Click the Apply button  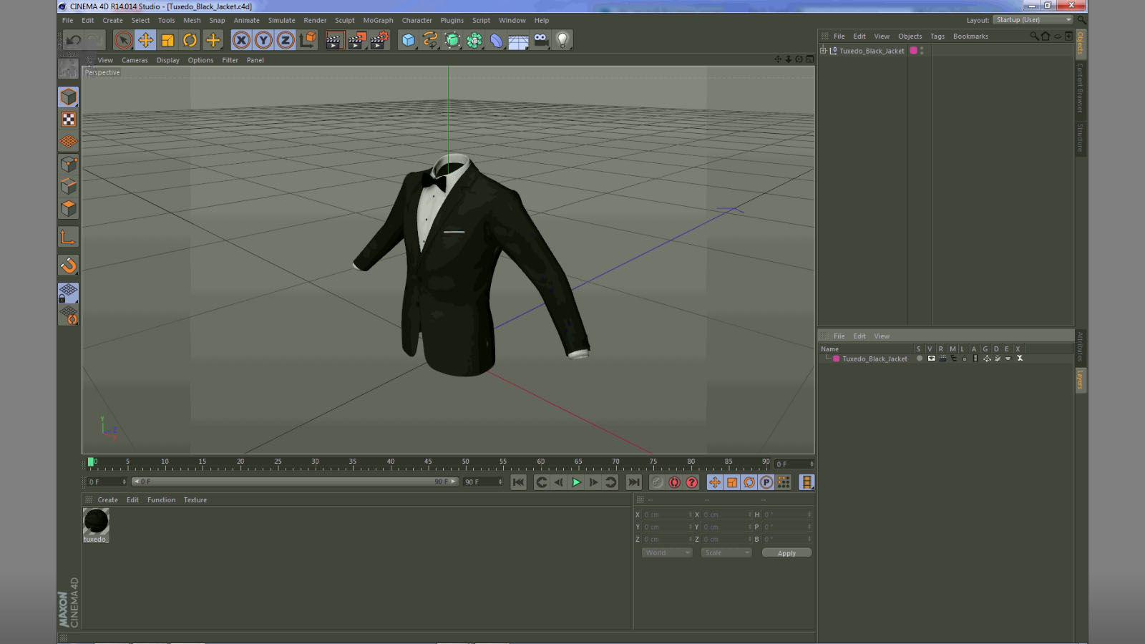coord(786,553)
